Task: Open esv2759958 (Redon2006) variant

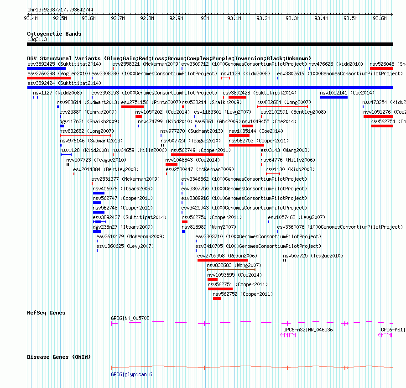Action: (227, 256)
